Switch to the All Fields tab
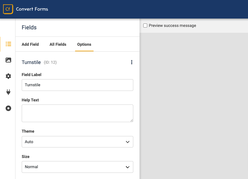The height and width of the screenshot is (179, 248). click(x=58, y=44)
